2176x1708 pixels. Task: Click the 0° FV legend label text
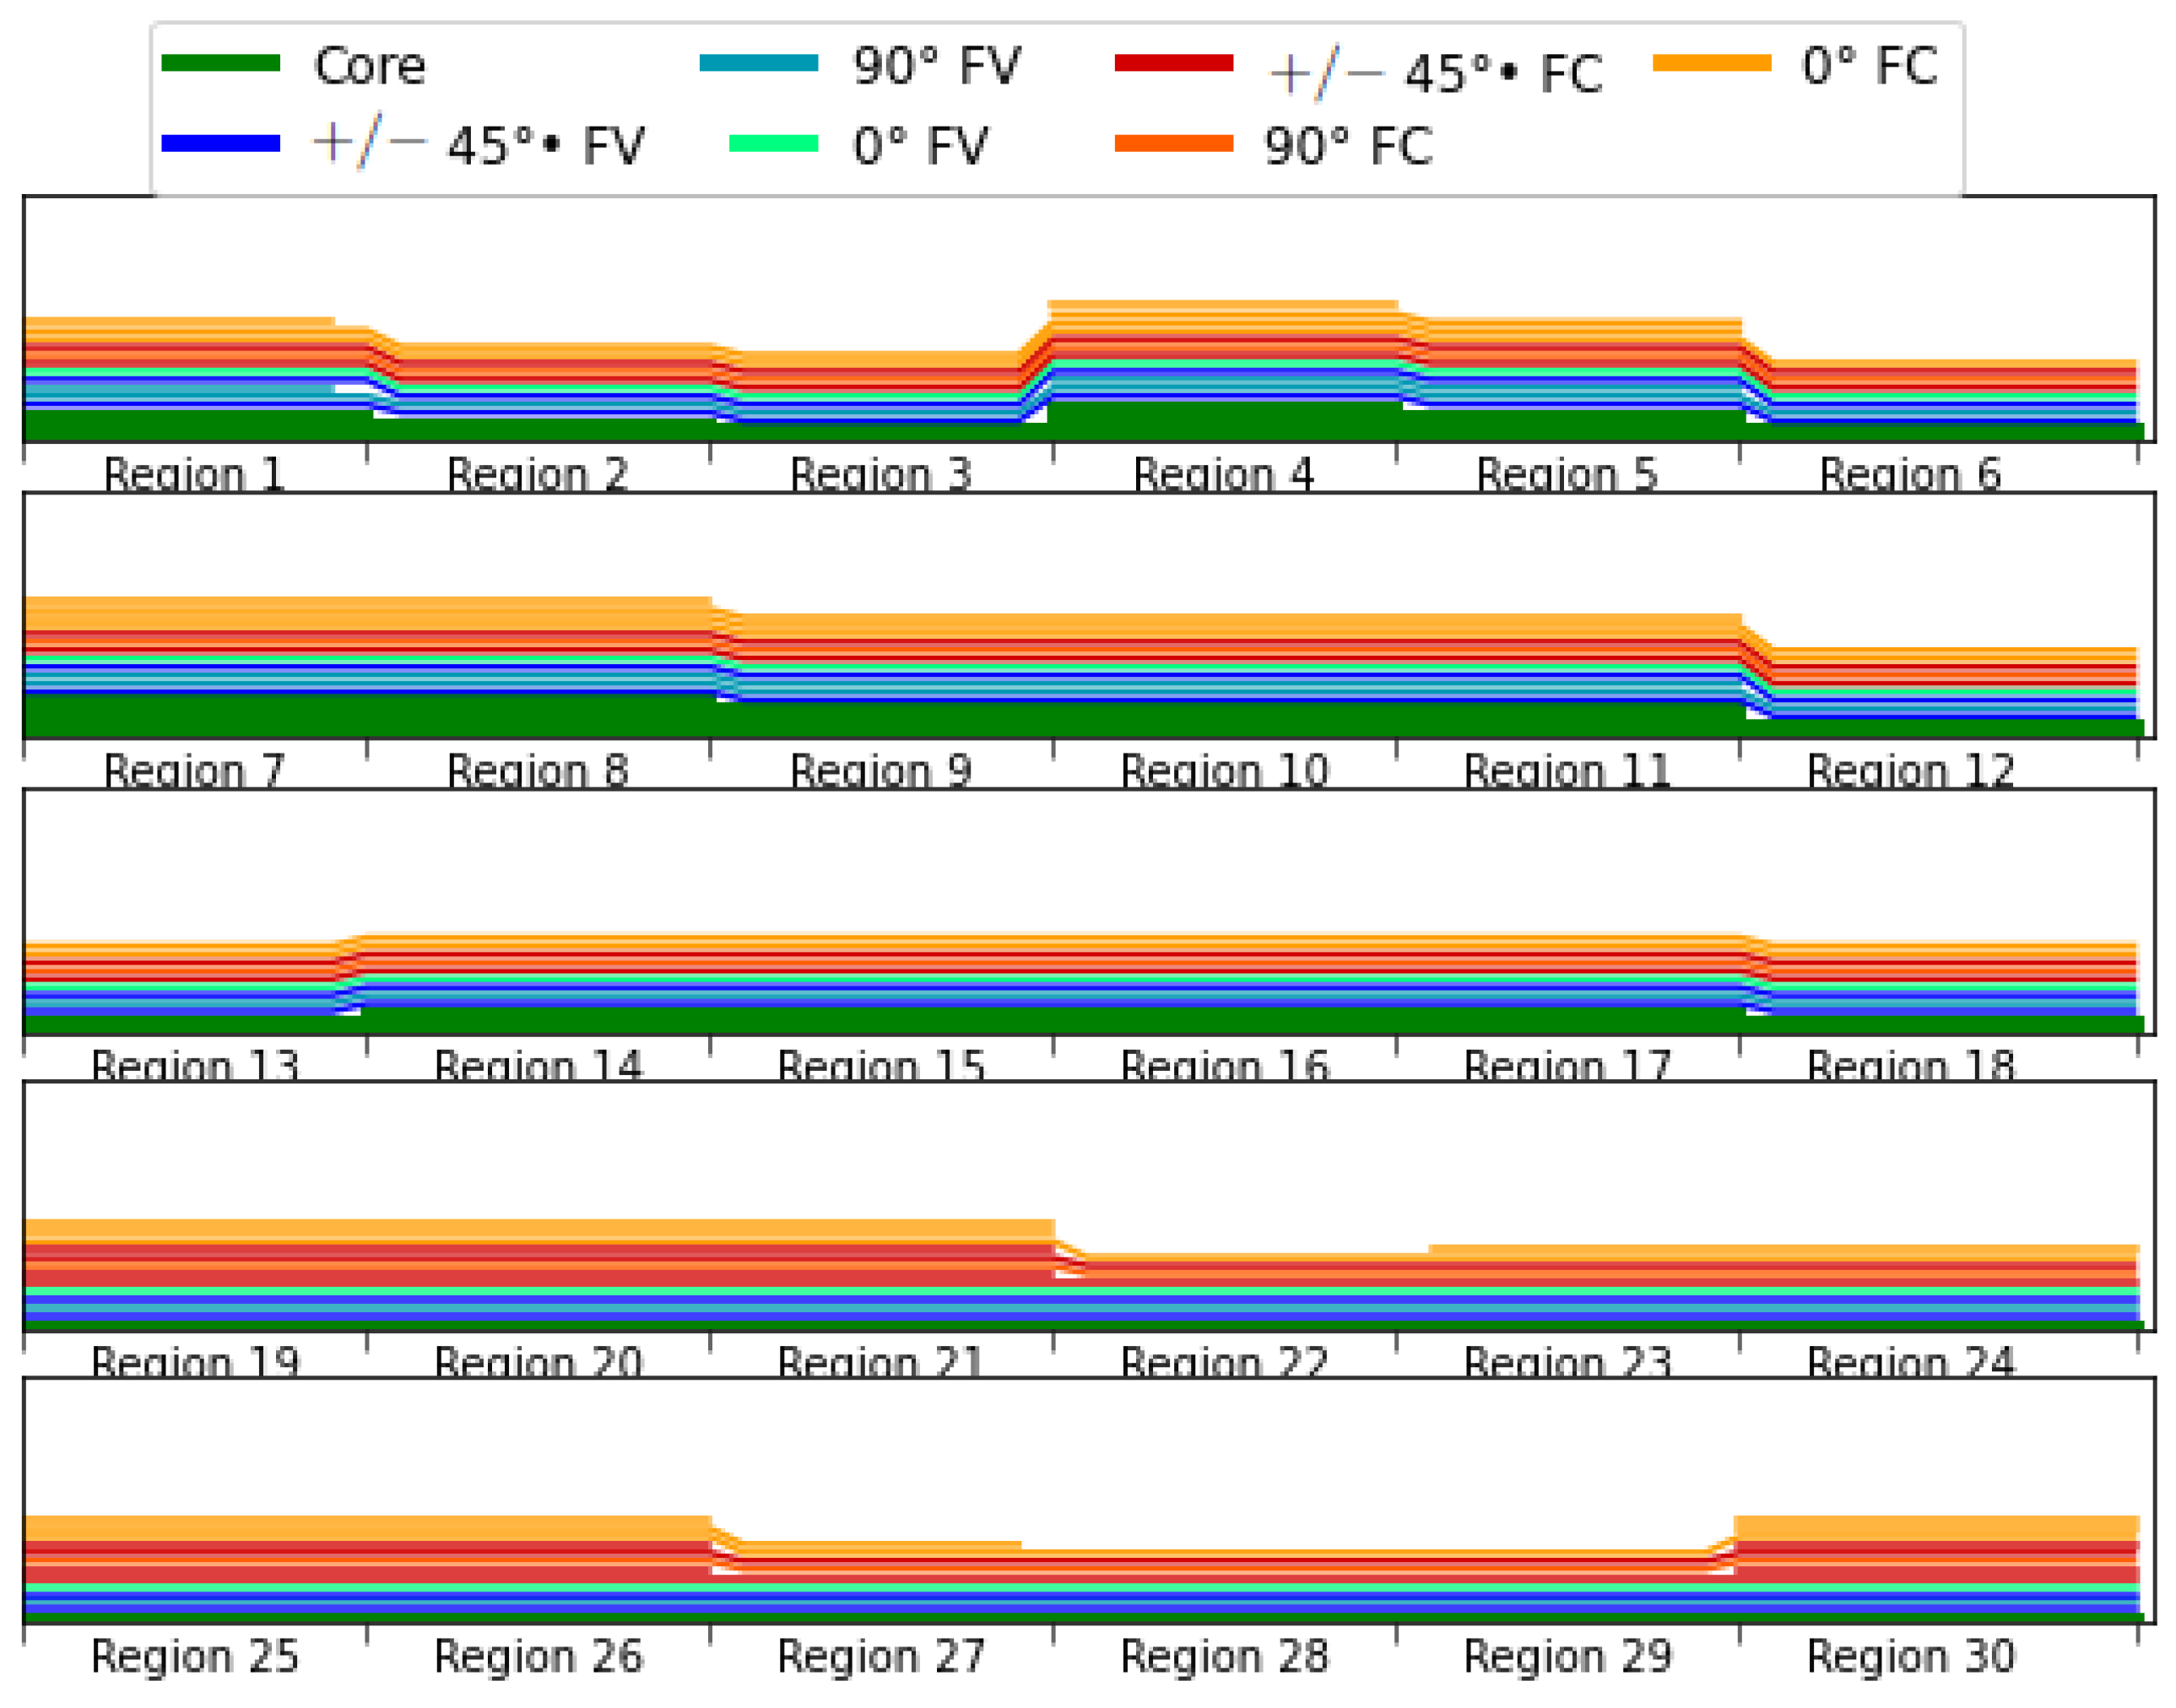tap(919, 146)
